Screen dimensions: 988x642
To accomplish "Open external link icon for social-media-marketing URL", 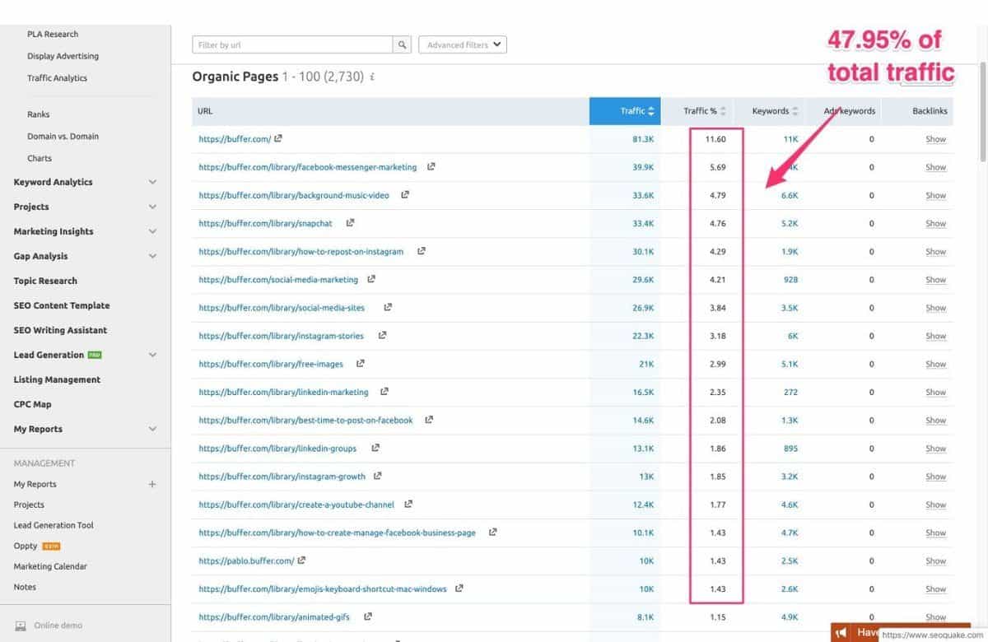I will [x=371, y=279].
